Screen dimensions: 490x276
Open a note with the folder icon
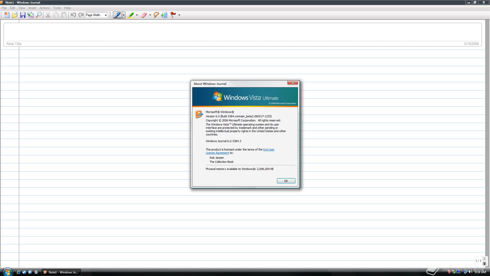click(x=15, y=15)
